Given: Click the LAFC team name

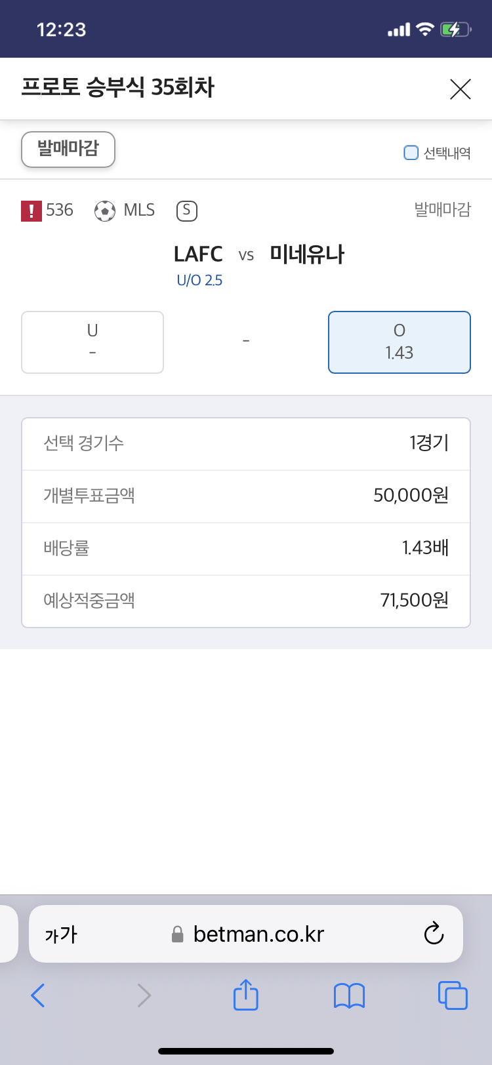Looking at the screenshot, I should pyautogui.click(x=198, y=254).
